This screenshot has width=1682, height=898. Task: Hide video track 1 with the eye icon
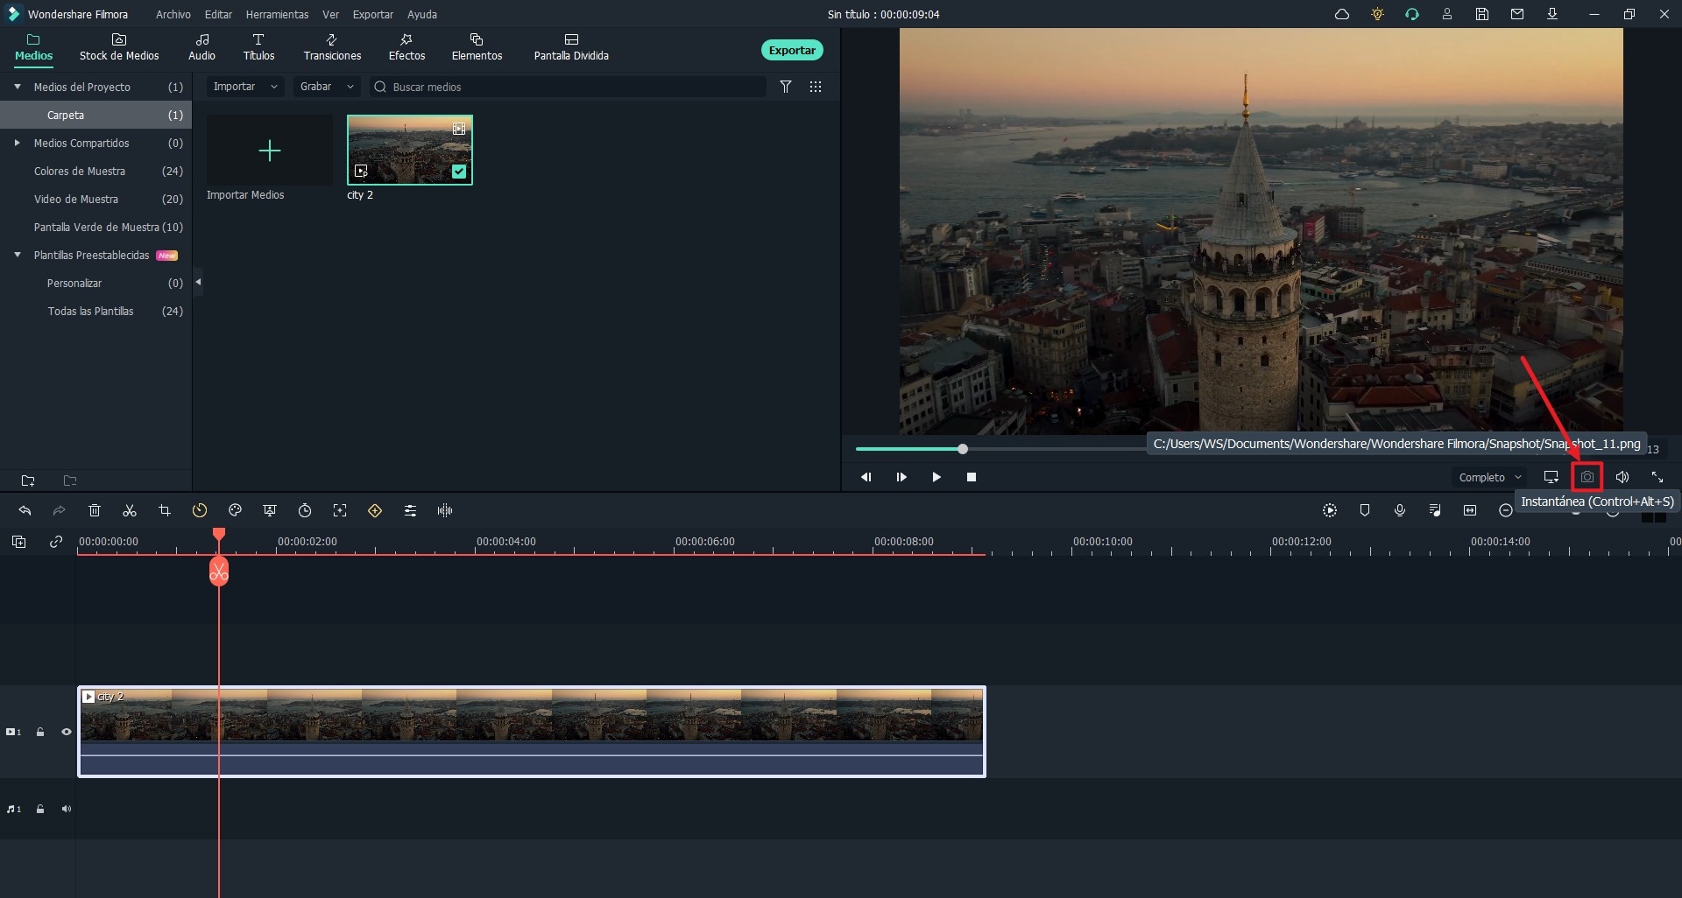(66, 732)
